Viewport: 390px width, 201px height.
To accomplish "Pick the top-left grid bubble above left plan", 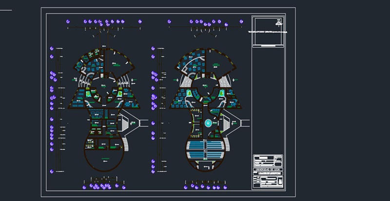I will point(68,21).
